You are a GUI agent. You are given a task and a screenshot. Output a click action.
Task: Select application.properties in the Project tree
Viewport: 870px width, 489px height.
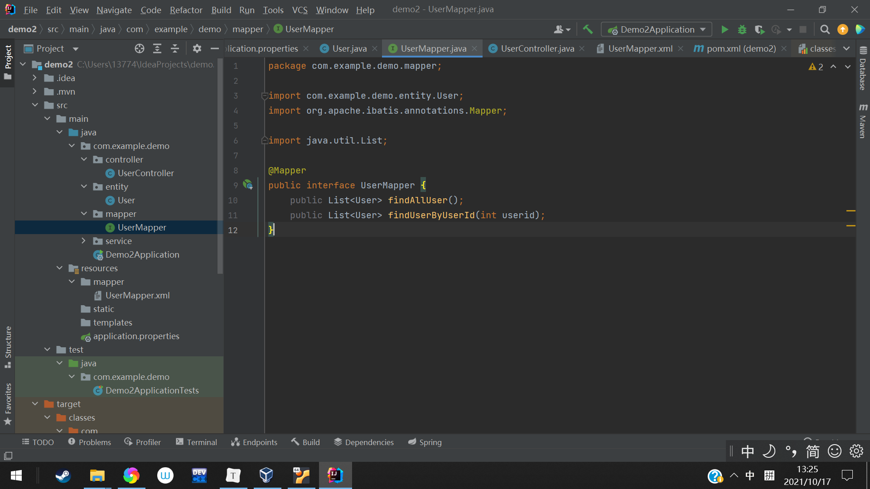(x=136, y=336)
